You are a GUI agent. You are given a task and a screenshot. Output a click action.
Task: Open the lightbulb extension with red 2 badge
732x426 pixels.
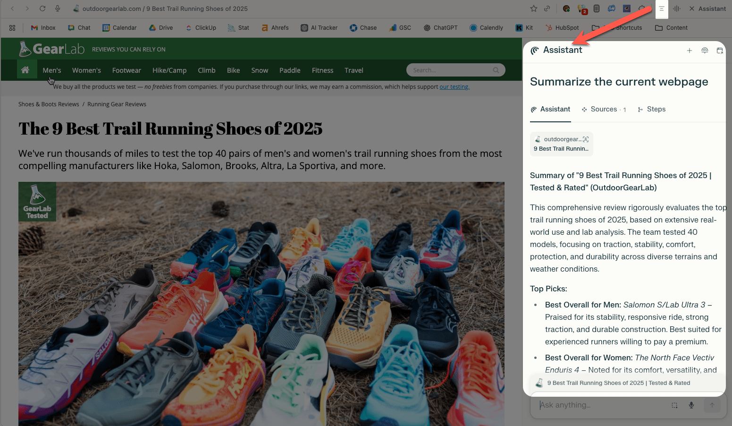click(x=582, y=9)
